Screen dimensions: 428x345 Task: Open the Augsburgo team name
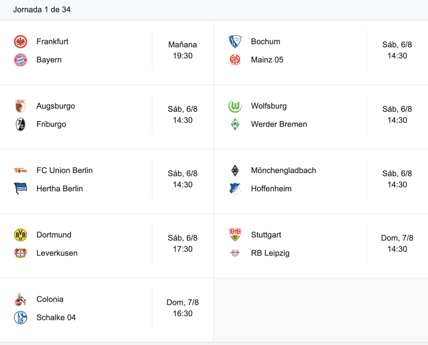pyautogui.click(x=56, y=106)
